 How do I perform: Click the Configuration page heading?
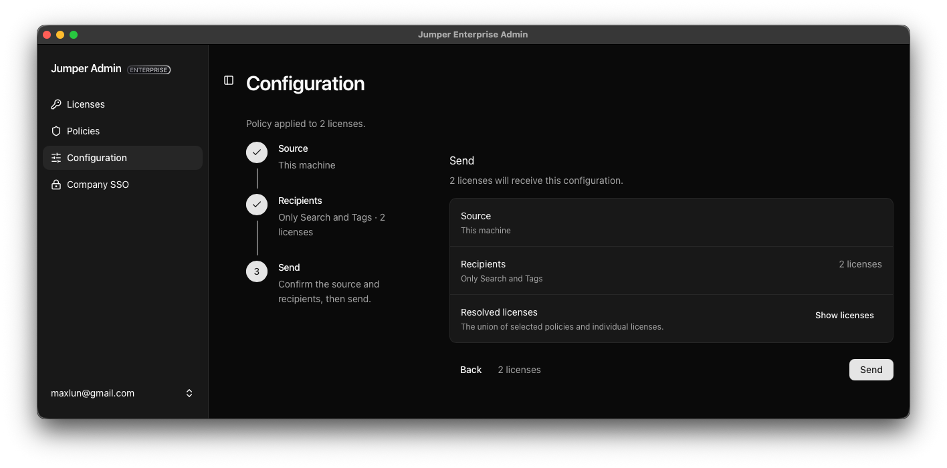tap(305, 84)
